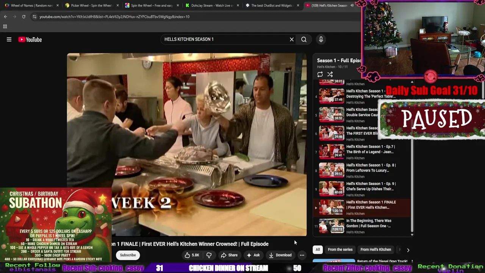Viewport: 485px width, 273px height.
Task: Share the video
Action: [x=229, y=255]
